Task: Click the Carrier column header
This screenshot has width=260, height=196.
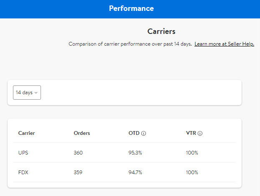Action: point(26,133)
